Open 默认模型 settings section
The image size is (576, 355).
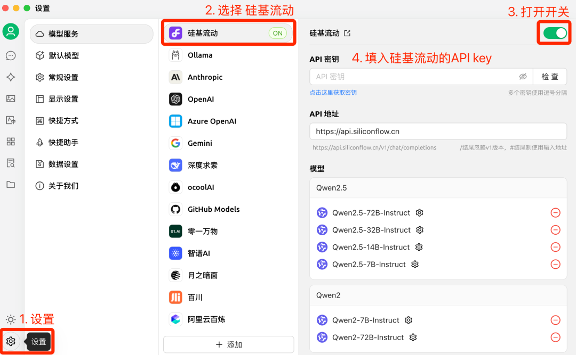coord(92,56)
